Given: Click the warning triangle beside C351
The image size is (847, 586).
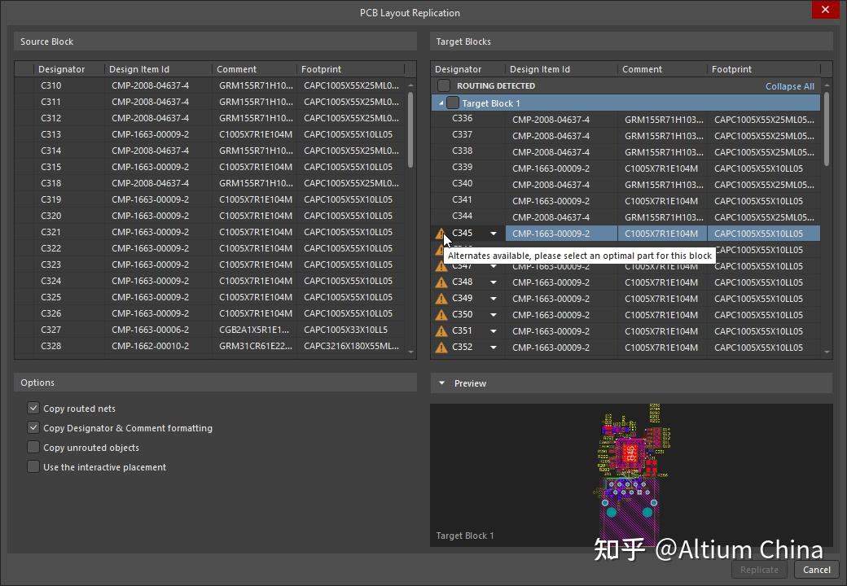Looking at the screenshot, I should coord(441,331).
